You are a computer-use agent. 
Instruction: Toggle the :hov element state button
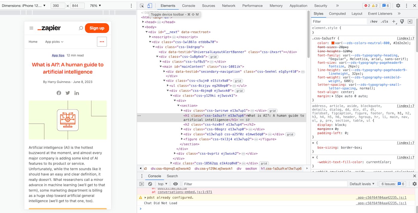pos(374,21)
